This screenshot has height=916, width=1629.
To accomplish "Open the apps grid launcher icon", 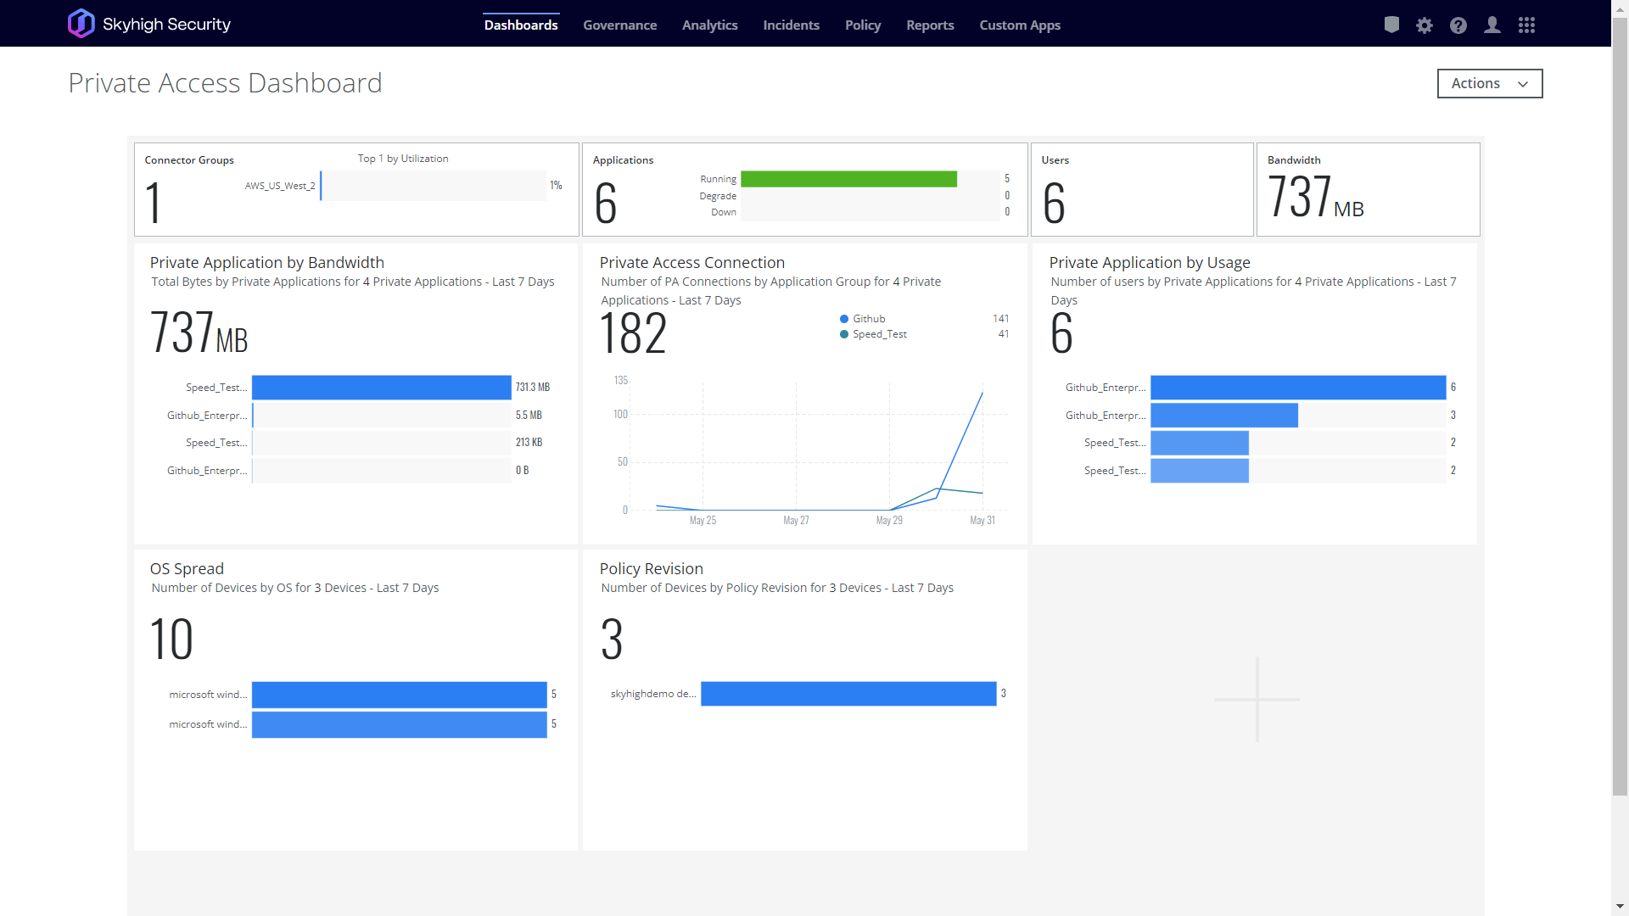I will 1526,25.
